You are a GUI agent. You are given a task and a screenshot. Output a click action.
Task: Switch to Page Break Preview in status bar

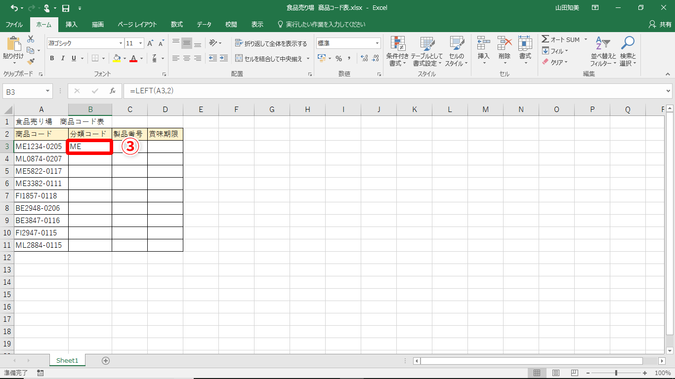tap(574, 373)
